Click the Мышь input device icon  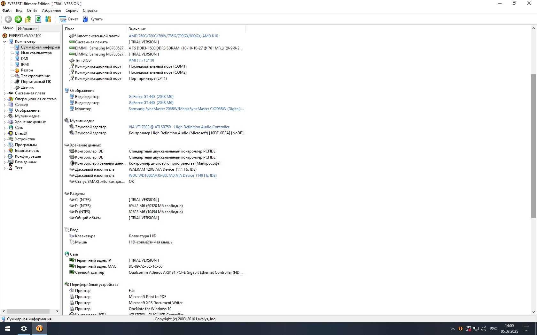pyautogui.click(x=72, y=242)
